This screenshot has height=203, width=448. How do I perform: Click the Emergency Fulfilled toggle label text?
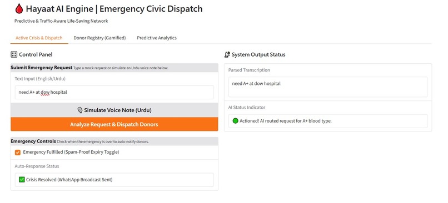(x=71, y=152)
